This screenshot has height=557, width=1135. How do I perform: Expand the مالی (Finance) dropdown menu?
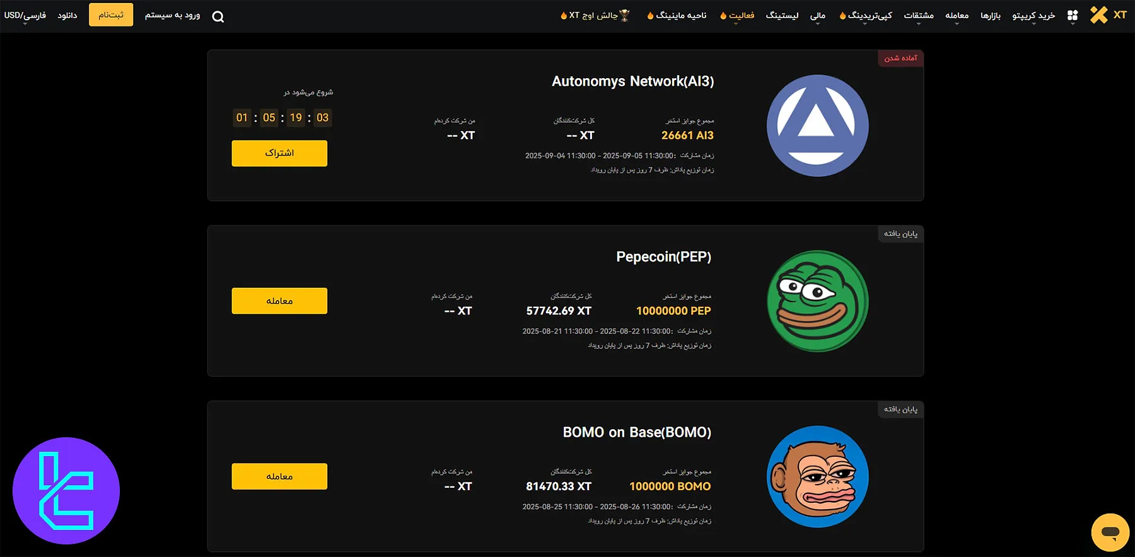tap(817, 16)
